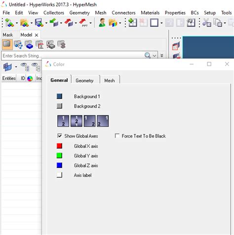Click the Cut scissors icon in toolbar

pos(206,22)
